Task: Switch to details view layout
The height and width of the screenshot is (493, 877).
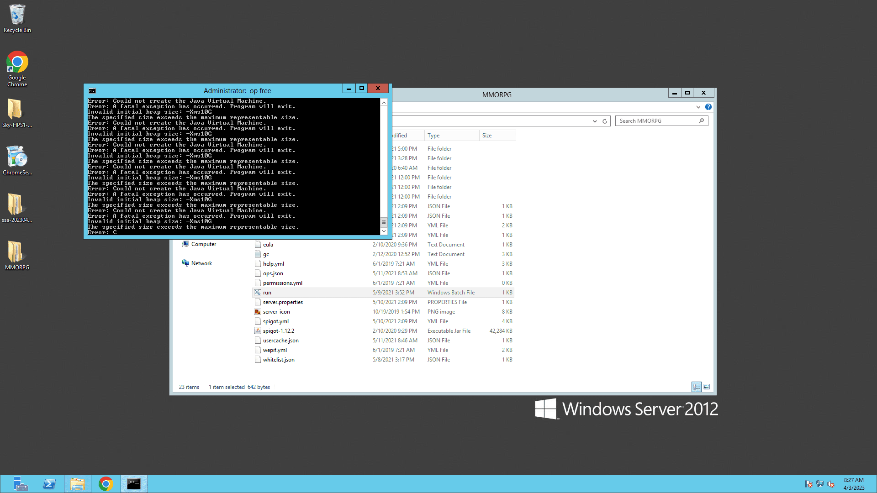Action: (697, 387)
